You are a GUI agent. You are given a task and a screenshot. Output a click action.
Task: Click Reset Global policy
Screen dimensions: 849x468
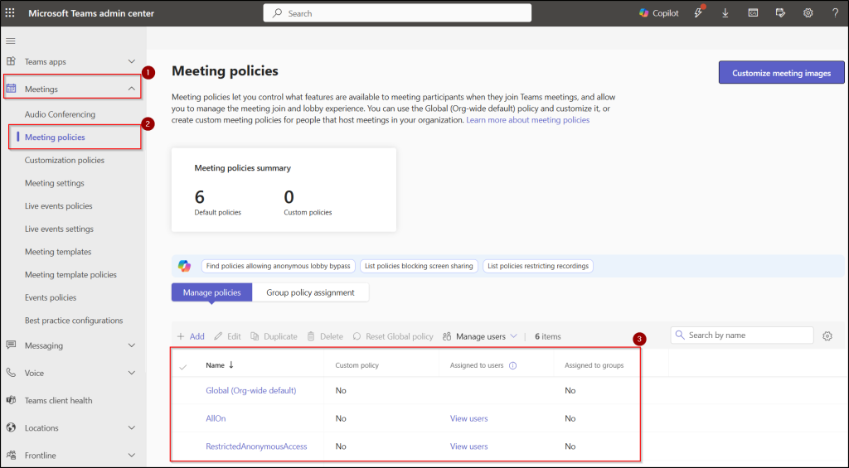[393, 336]
